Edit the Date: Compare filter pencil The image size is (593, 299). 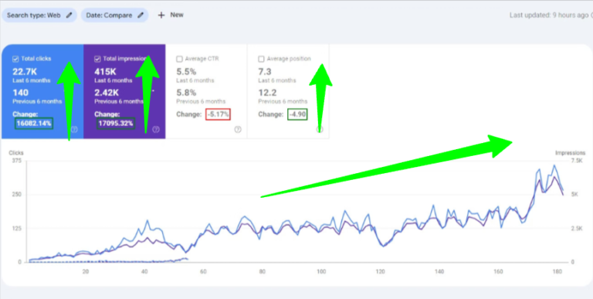[141, 15]
